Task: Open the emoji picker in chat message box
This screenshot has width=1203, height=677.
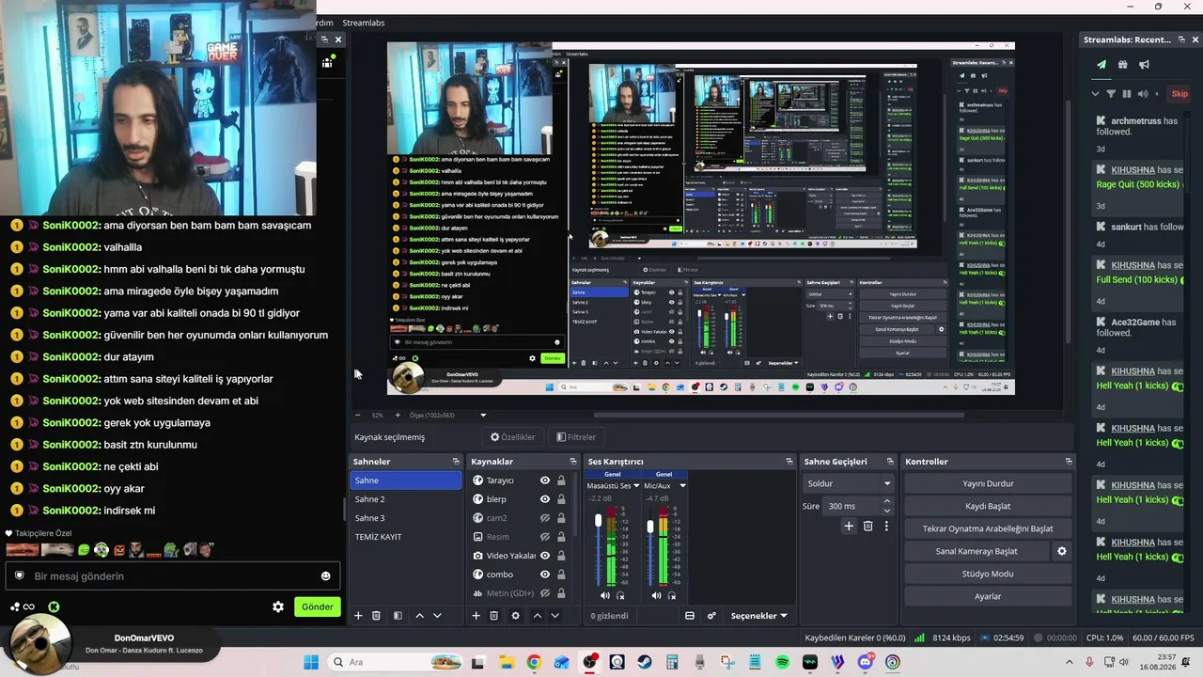Action: point(326,576)
